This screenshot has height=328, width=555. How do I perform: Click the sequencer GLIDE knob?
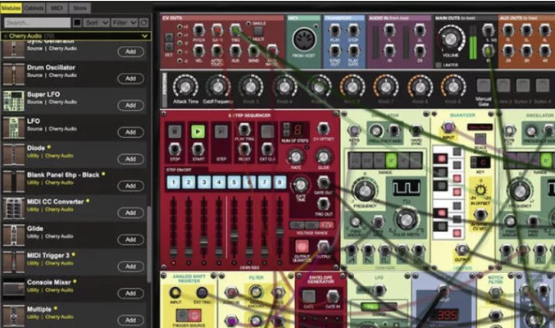pos(323,156)
